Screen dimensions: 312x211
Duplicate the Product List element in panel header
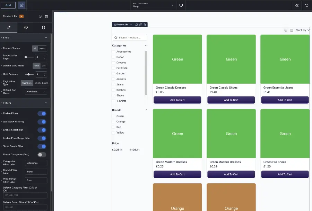click(x=40, y=16)
